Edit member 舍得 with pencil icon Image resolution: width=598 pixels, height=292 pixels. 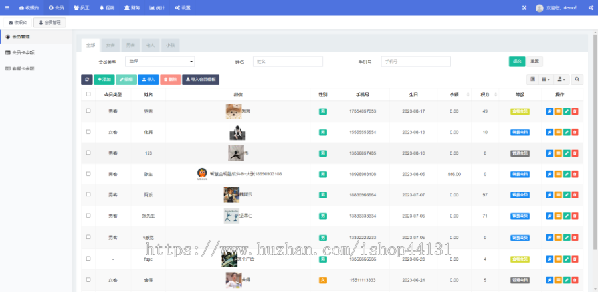(x=567, y=280)
